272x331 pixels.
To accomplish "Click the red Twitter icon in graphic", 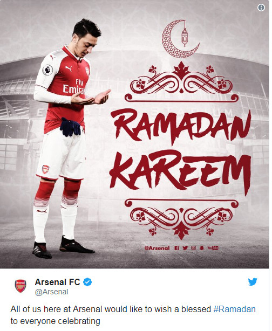I will (x=185, y=248).
